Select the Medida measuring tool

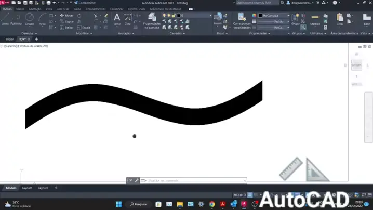[315, 20]
